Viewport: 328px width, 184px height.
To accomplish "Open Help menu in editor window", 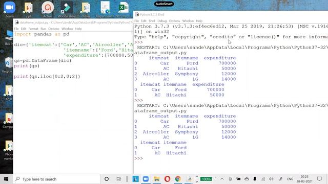I will tap(78, 29).
